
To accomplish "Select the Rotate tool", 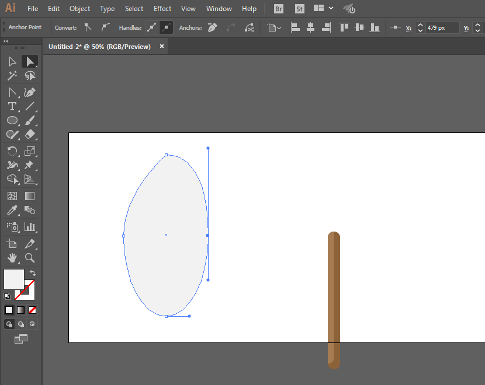I will 12,151.
